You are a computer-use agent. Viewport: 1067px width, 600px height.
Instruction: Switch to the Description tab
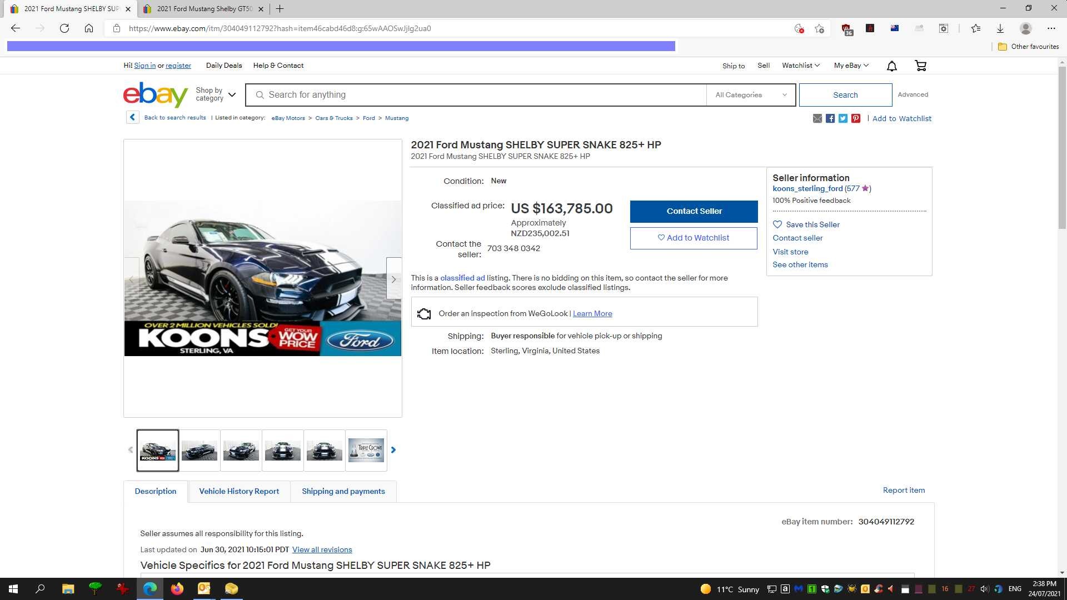(156, 491)
